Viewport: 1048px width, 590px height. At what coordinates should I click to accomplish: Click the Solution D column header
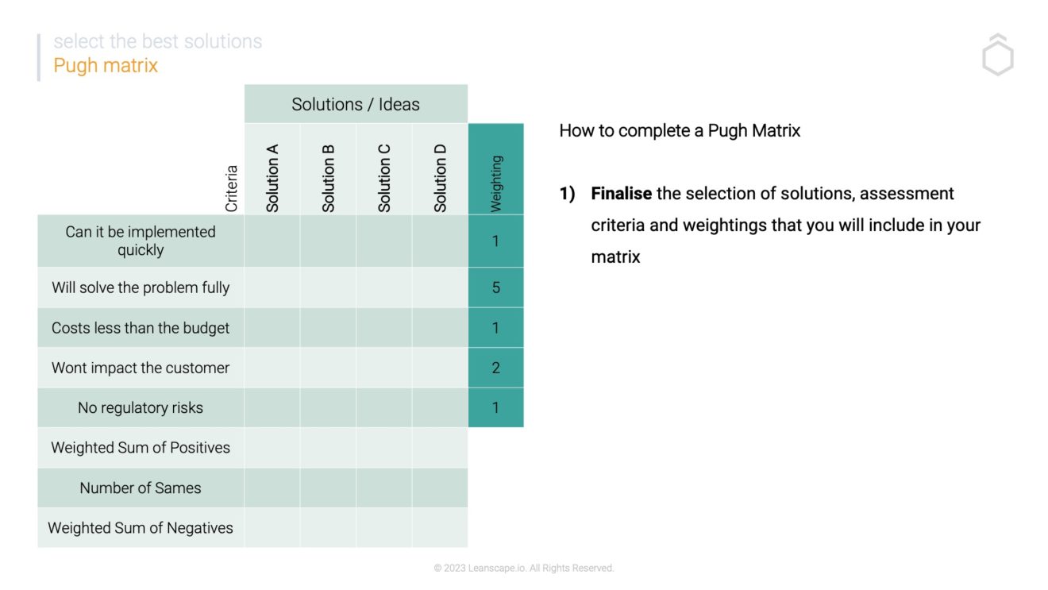click(440, 169)
